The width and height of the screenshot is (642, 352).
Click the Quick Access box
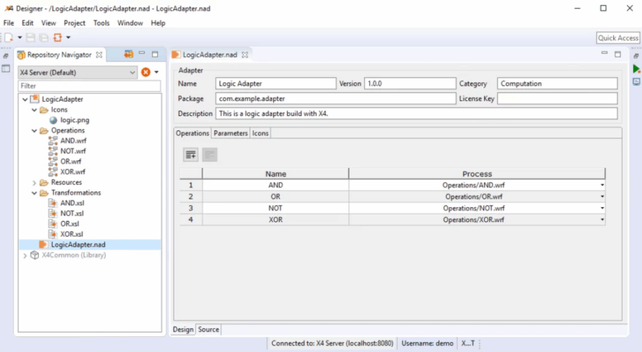pos(618,38)
